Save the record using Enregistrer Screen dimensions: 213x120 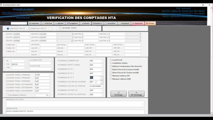pyautogui.click(x=72, y=23)
